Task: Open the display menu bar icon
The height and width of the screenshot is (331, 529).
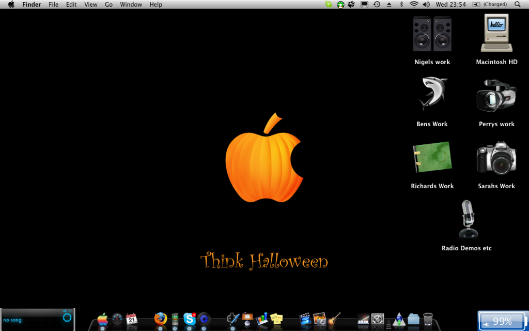Action: coord(364,4)
